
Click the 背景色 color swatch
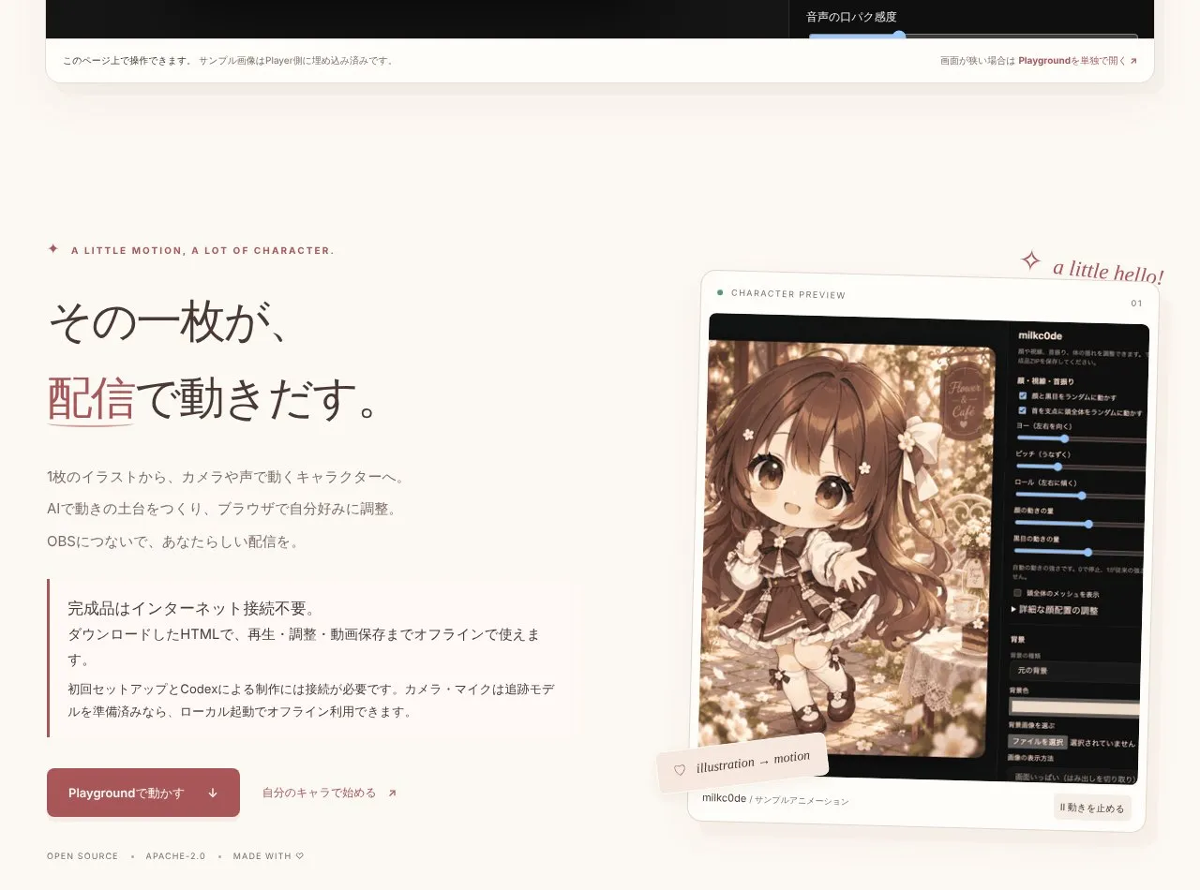tap(1074, 707)
